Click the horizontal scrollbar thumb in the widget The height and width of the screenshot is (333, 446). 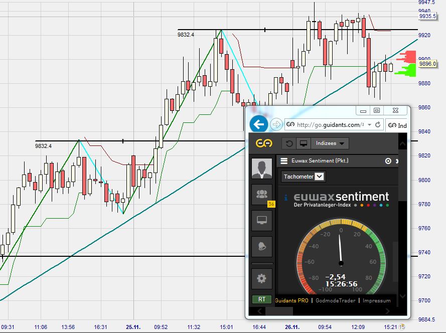coord(279,311)
